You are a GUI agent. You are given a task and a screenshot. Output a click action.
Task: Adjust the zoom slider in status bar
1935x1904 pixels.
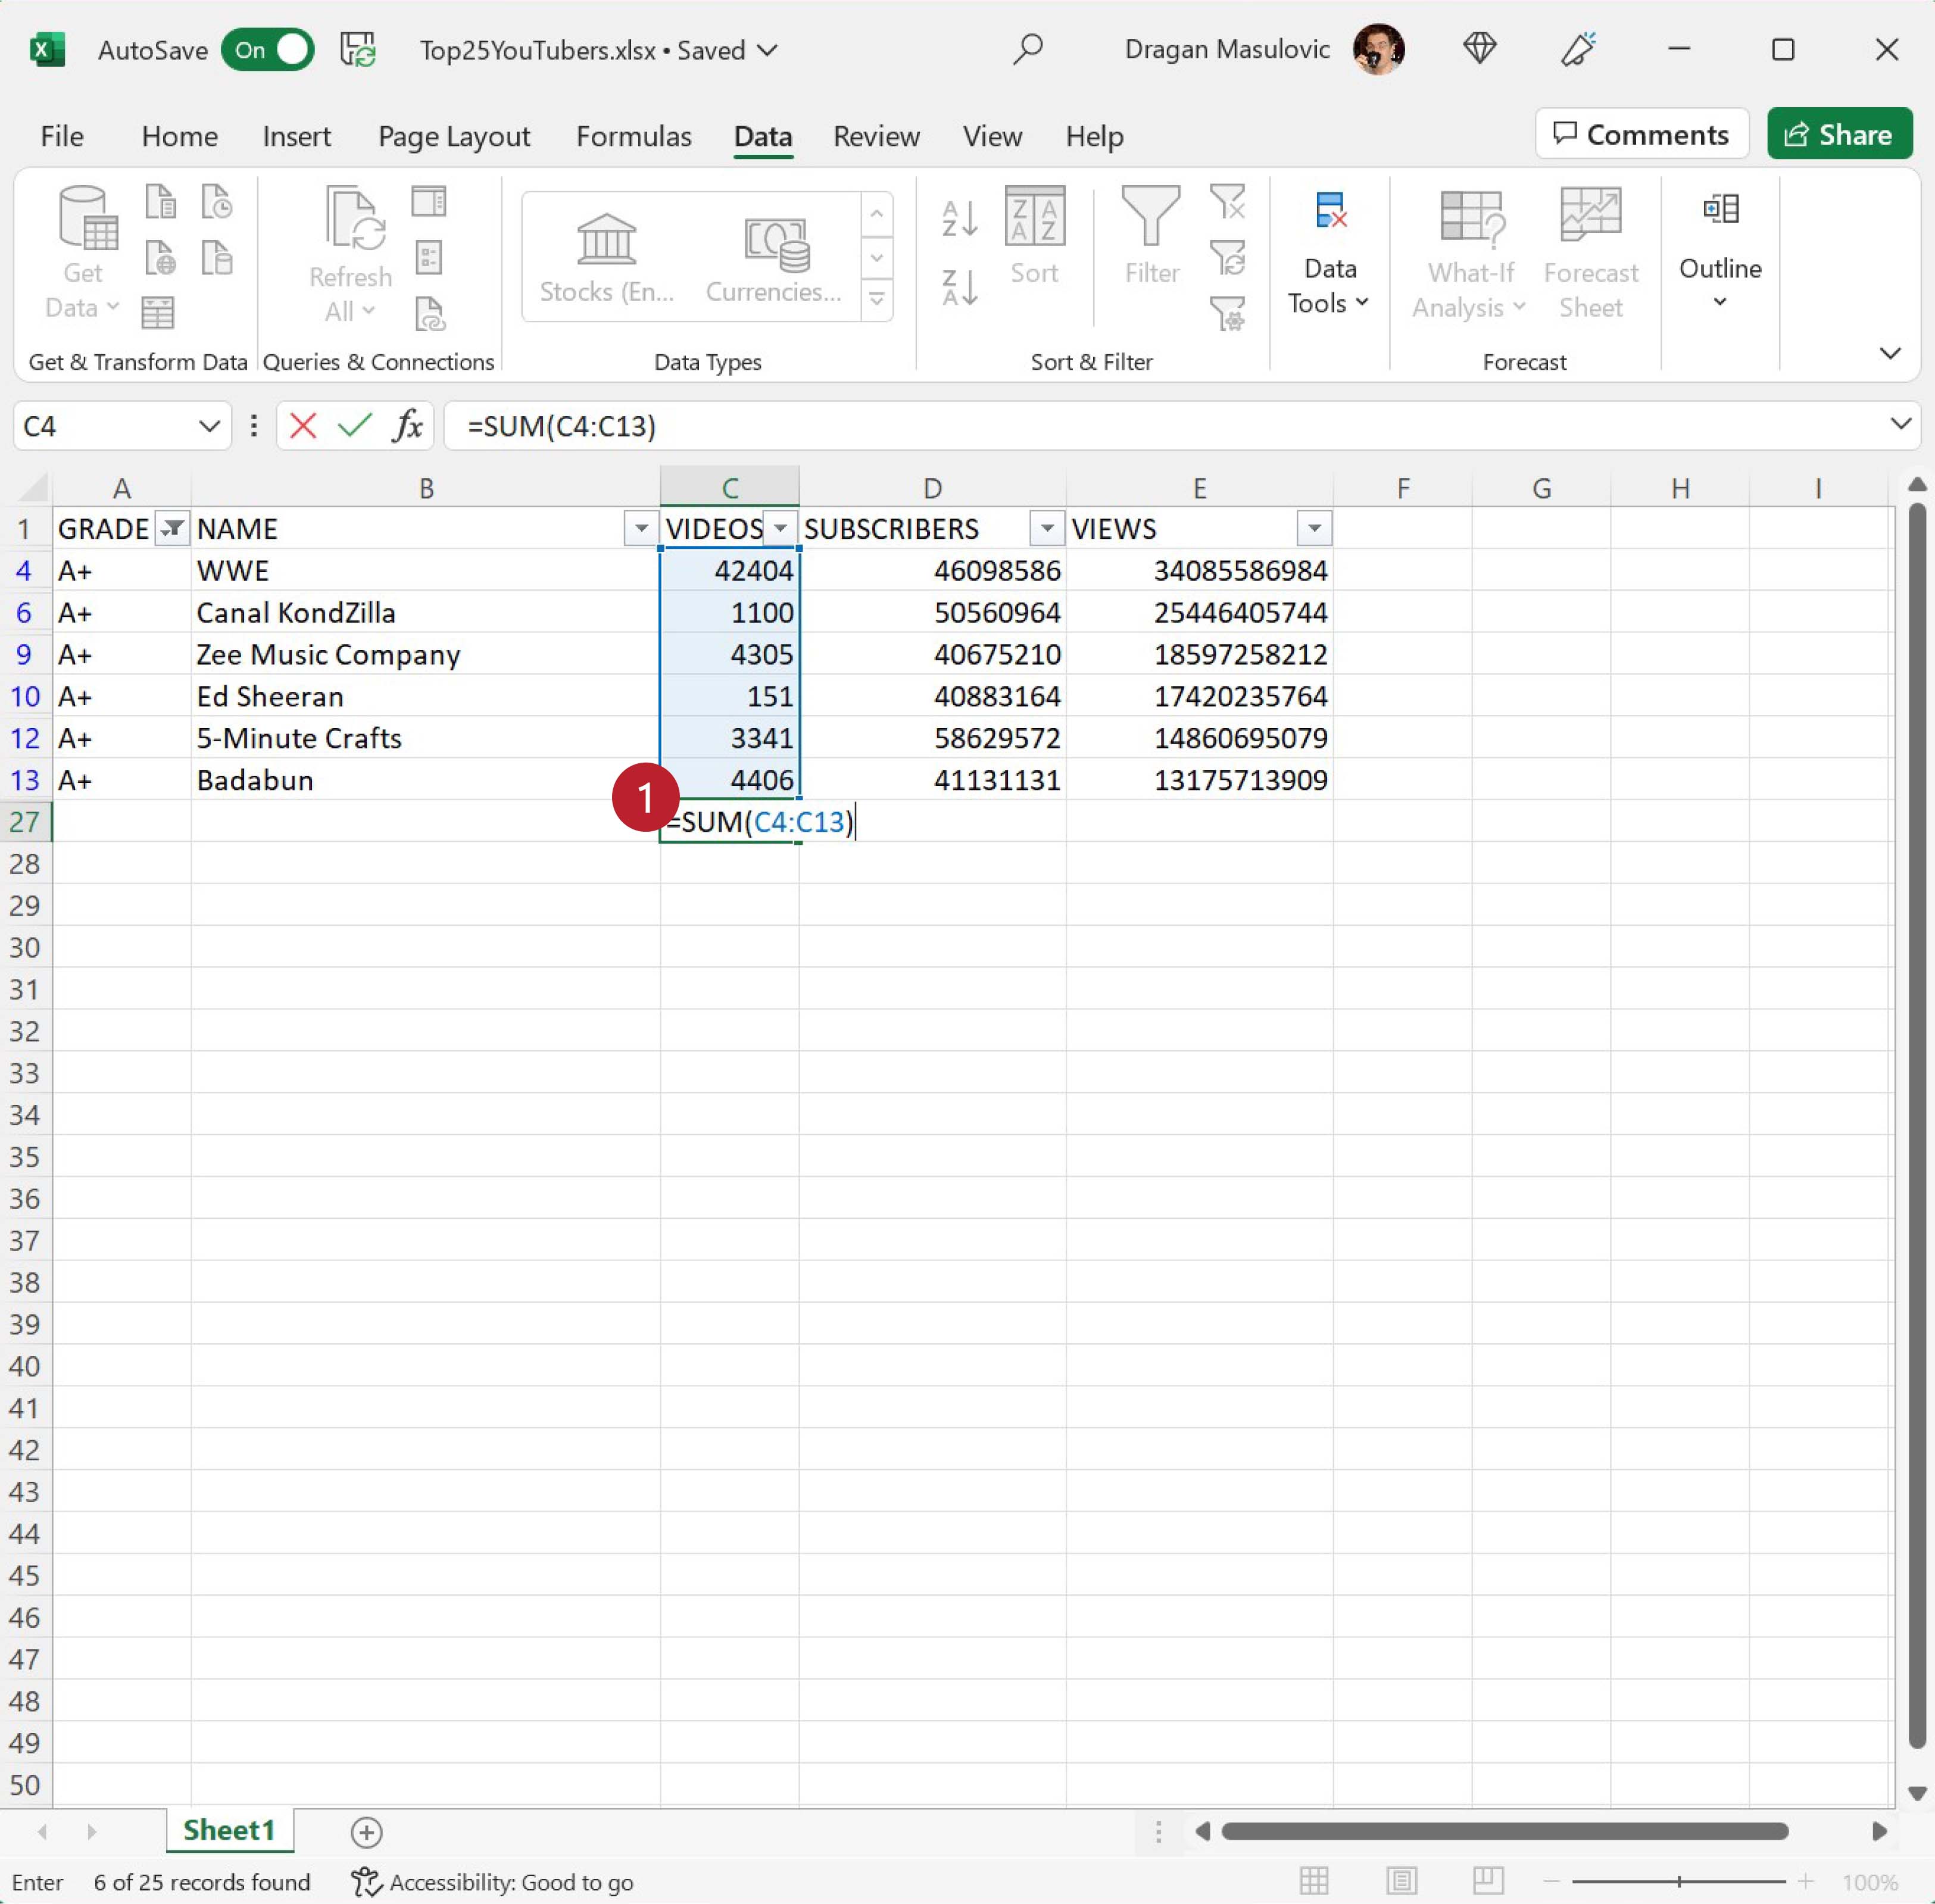coord(1678,1882)
